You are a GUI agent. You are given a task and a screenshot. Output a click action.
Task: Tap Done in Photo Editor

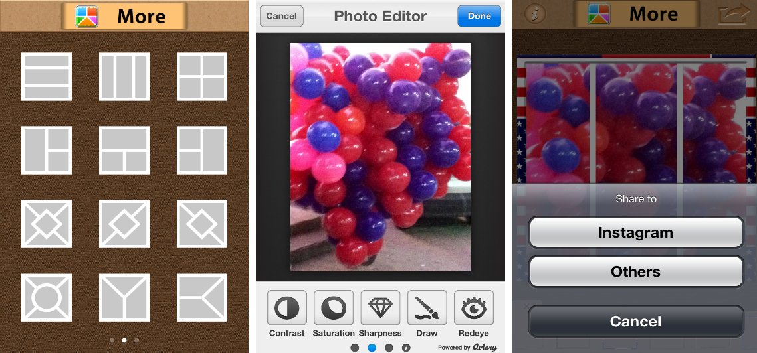coord(479,16)
